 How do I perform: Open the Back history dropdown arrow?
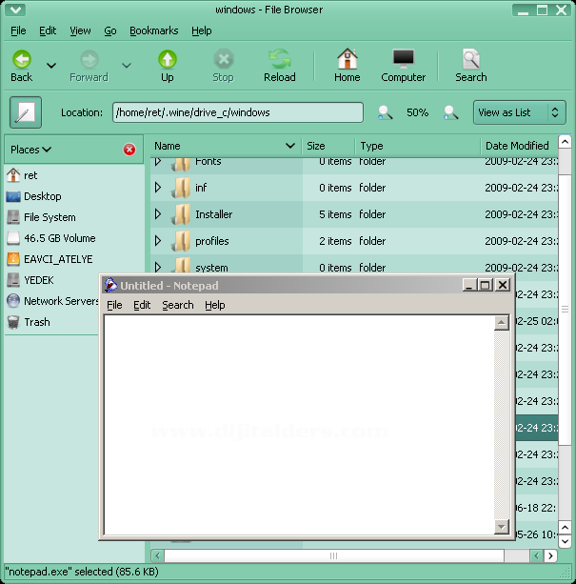(x=51, y=66)
